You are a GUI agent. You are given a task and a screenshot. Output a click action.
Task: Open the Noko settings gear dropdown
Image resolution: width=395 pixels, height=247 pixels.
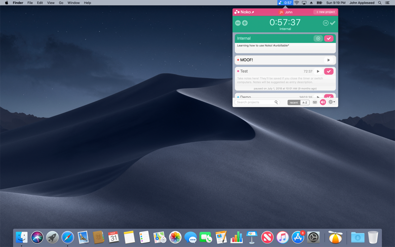click(x=331, y=102)
